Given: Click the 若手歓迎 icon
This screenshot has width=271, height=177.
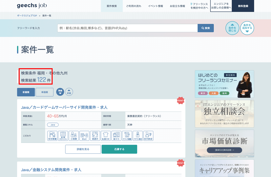Looking at the screenshot, I should point(148,136).
